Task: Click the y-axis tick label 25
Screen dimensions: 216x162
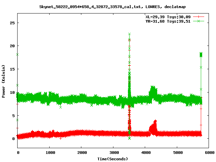Action: click(x=12, y=23)
